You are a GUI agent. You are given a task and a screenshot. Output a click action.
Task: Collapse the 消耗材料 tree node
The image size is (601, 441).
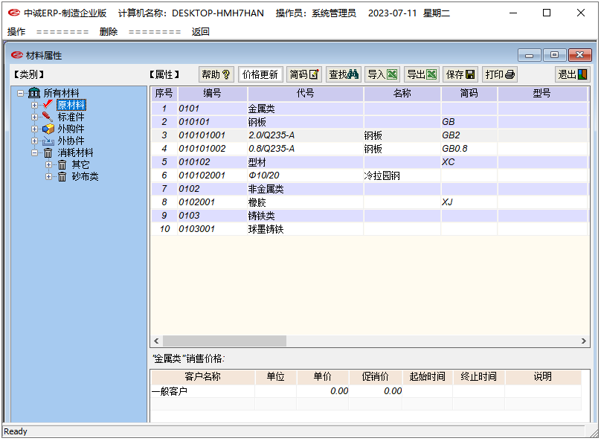(x=34, y=152)
